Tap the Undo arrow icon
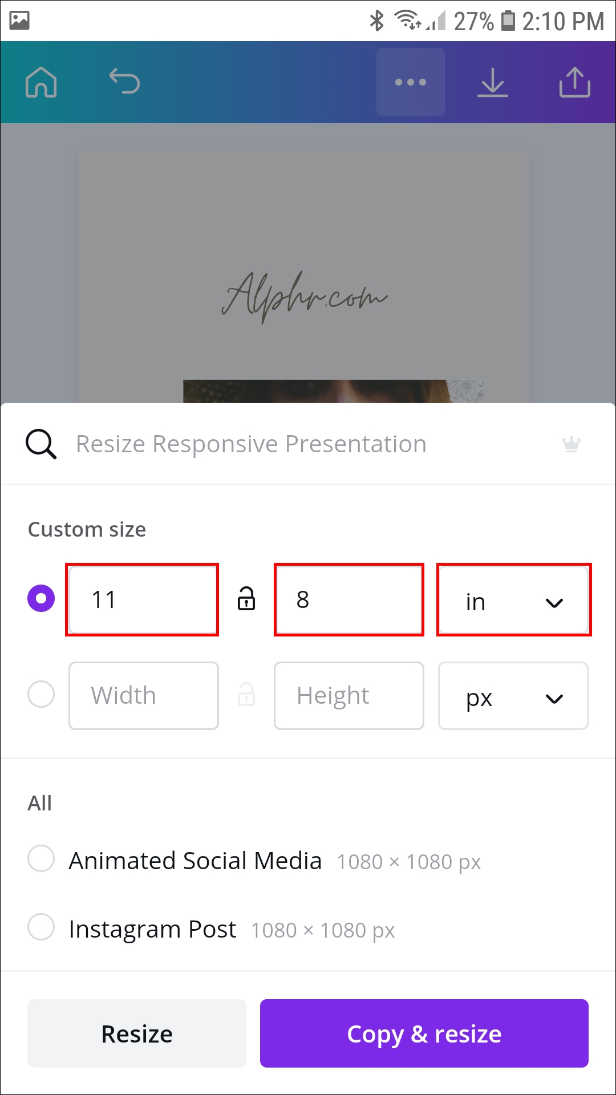This screenshot has height=1095, width=616. pos(124,81)
